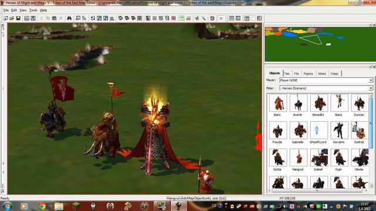
Task: Open Windows Explorer folder on taskbar
Action: click(x=59, y=206)
